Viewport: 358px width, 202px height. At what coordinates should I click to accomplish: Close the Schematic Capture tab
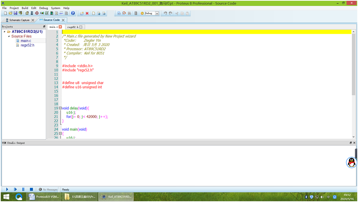click(33, 20)
